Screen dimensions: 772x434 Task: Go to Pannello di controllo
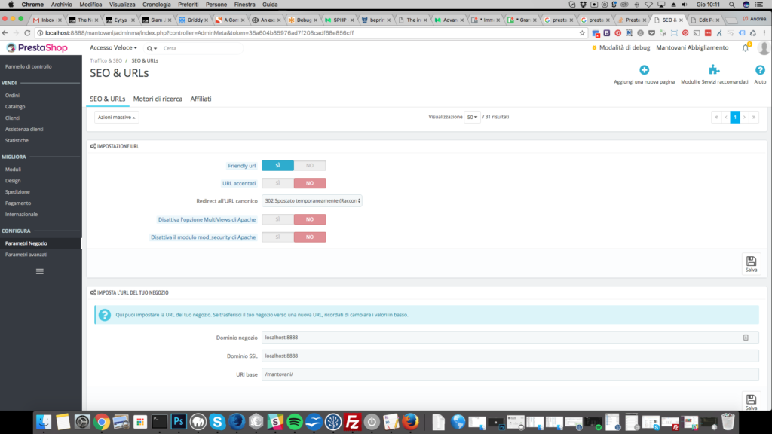tap(28, 66)
